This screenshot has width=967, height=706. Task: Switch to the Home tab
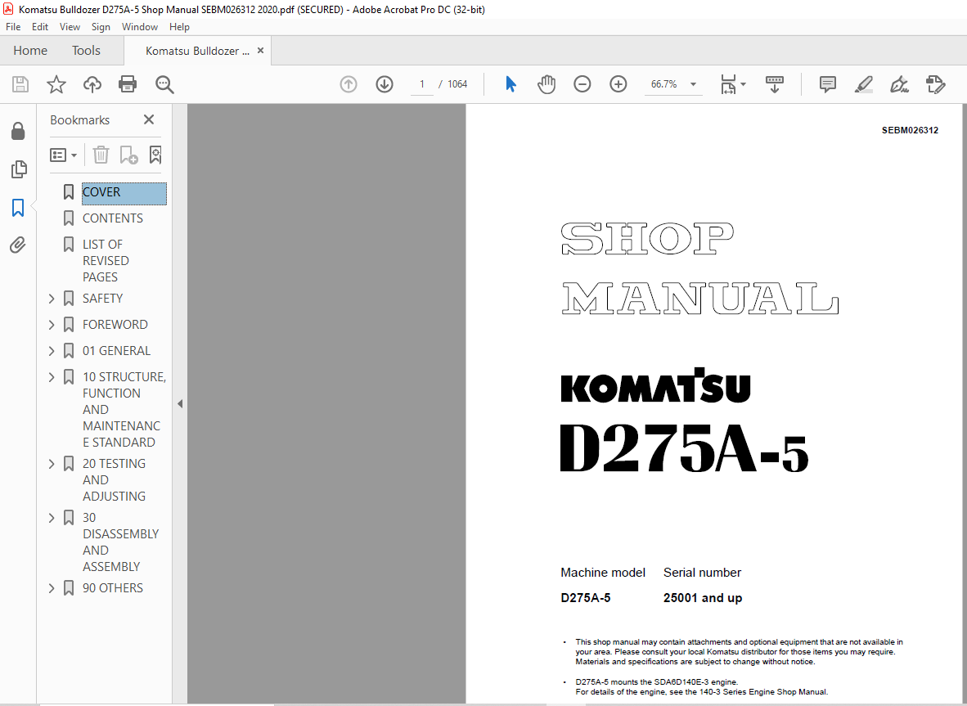click(x=30, y=51)
